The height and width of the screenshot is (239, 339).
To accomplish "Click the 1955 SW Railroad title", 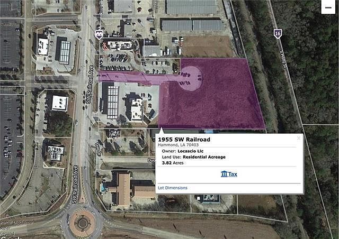I will [x=184, y=140].
